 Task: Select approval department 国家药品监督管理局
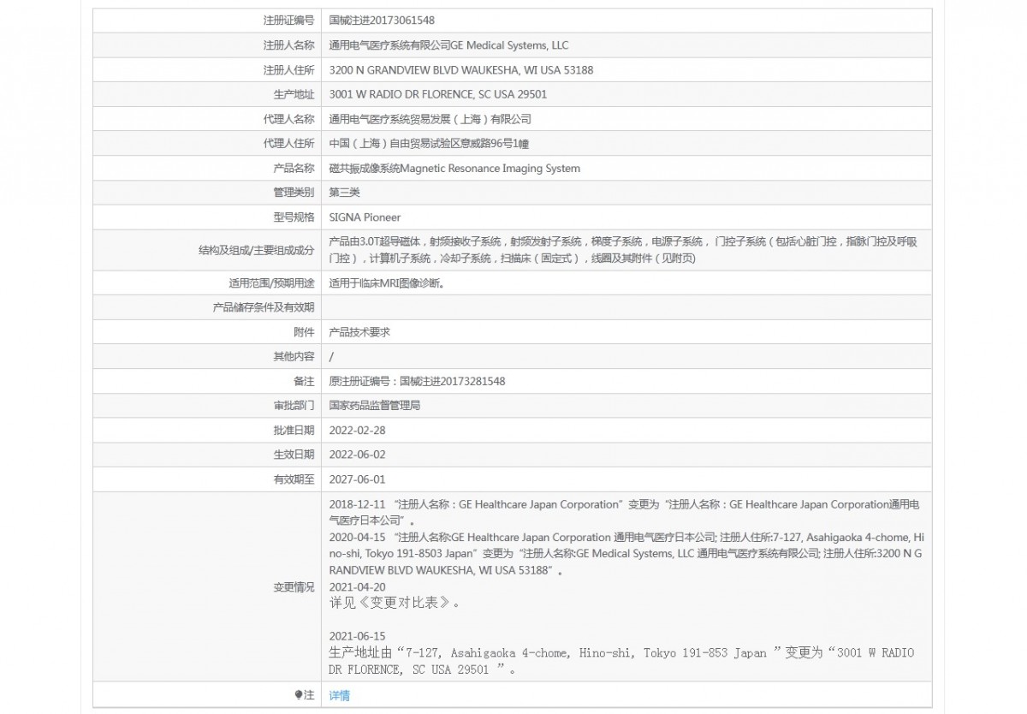375,406
